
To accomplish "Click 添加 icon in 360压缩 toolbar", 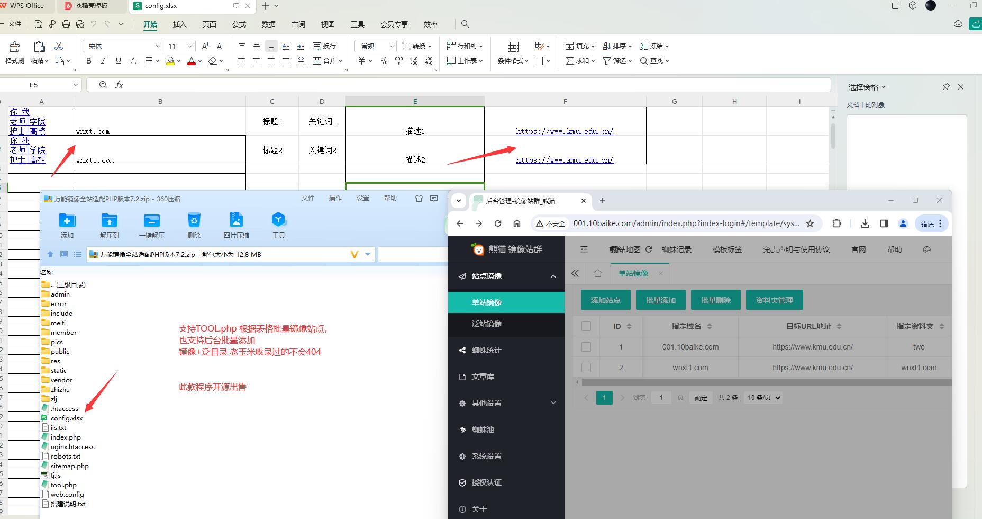I will [67, 226].
